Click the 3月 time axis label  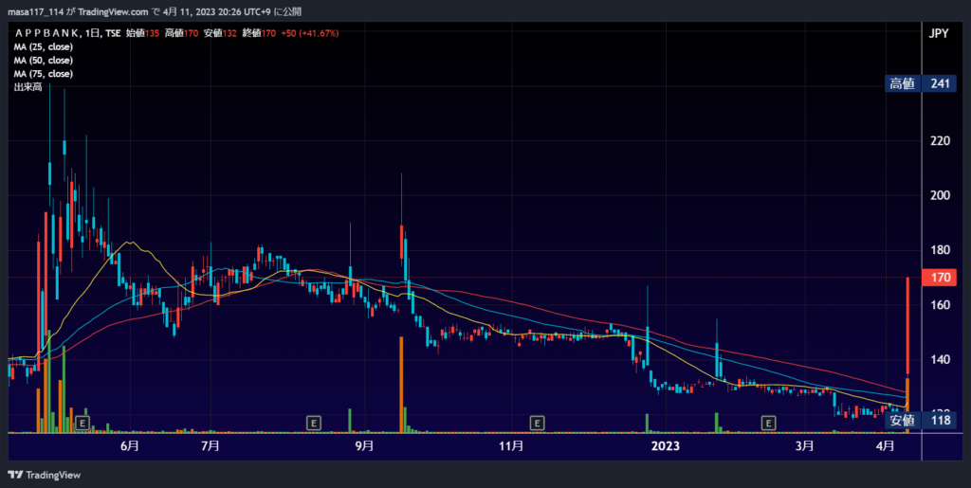coord(804,446)
